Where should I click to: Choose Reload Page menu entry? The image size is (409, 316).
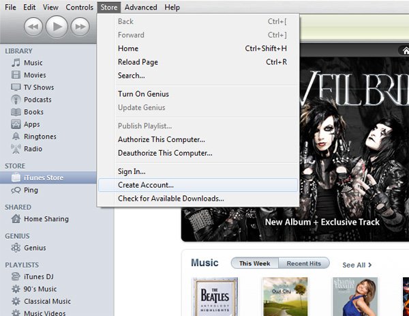tap(198, 62)
